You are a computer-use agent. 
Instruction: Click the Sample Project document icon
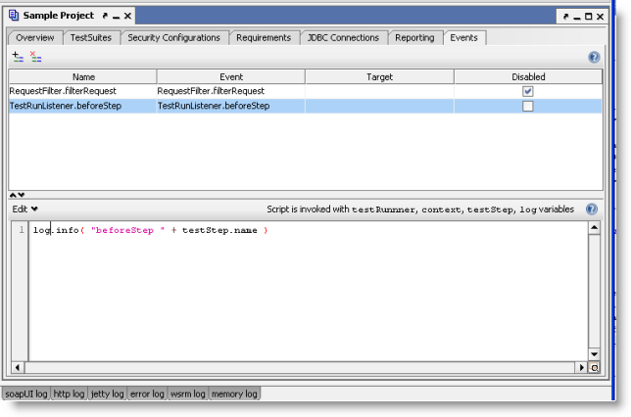point(14,16)
